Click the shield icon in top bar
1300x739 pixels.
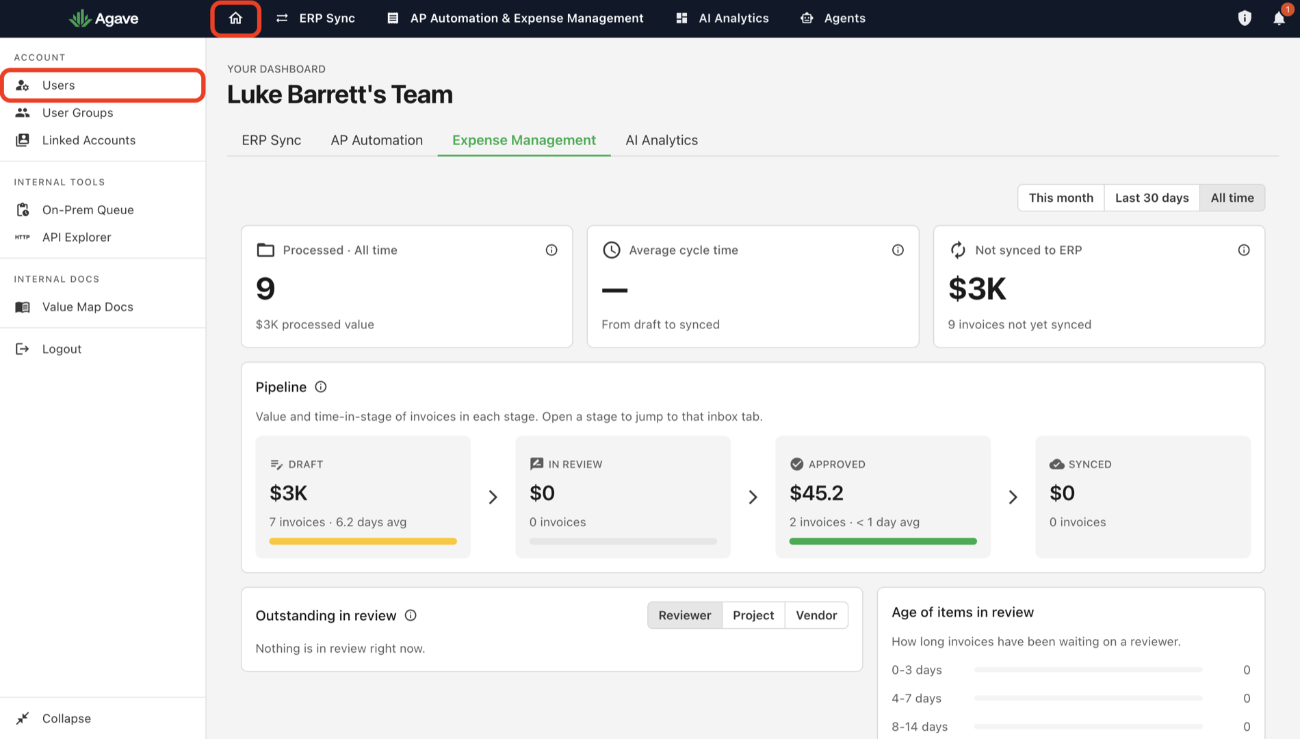coord(1245,18)
